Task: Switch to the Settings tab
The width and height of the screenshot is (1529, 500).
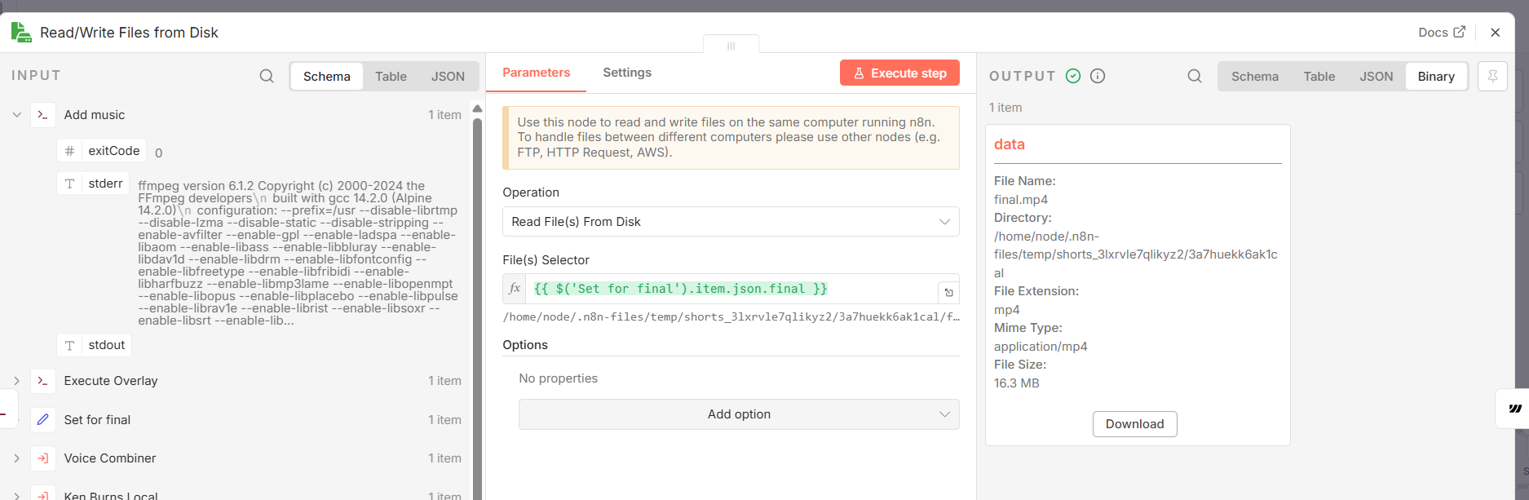Action: tap(627, 73)
